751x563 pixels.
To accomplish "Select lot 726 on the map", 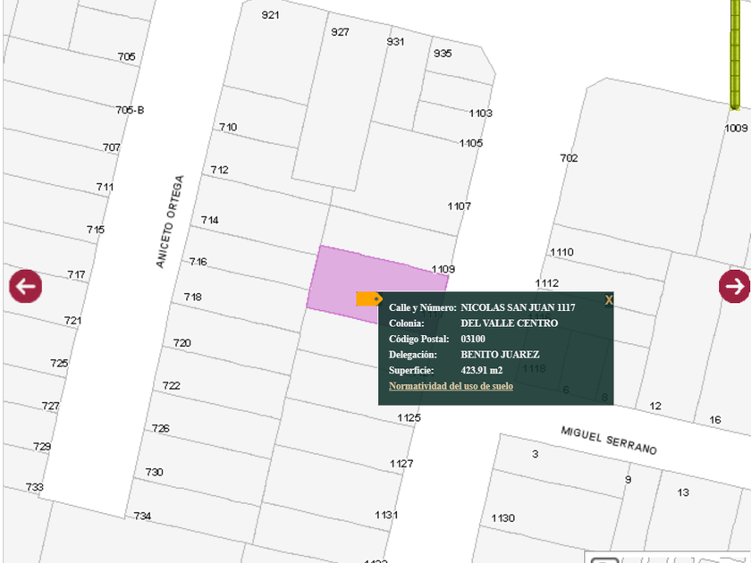I will [x=160, y=428].
